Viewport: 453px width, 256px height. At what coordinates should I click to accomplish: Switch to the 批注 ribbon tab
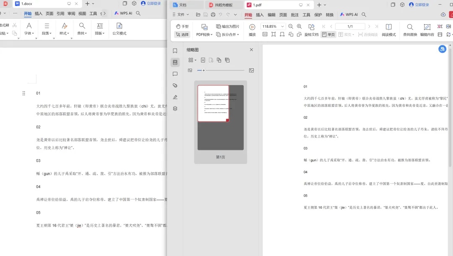click(295, 15)
